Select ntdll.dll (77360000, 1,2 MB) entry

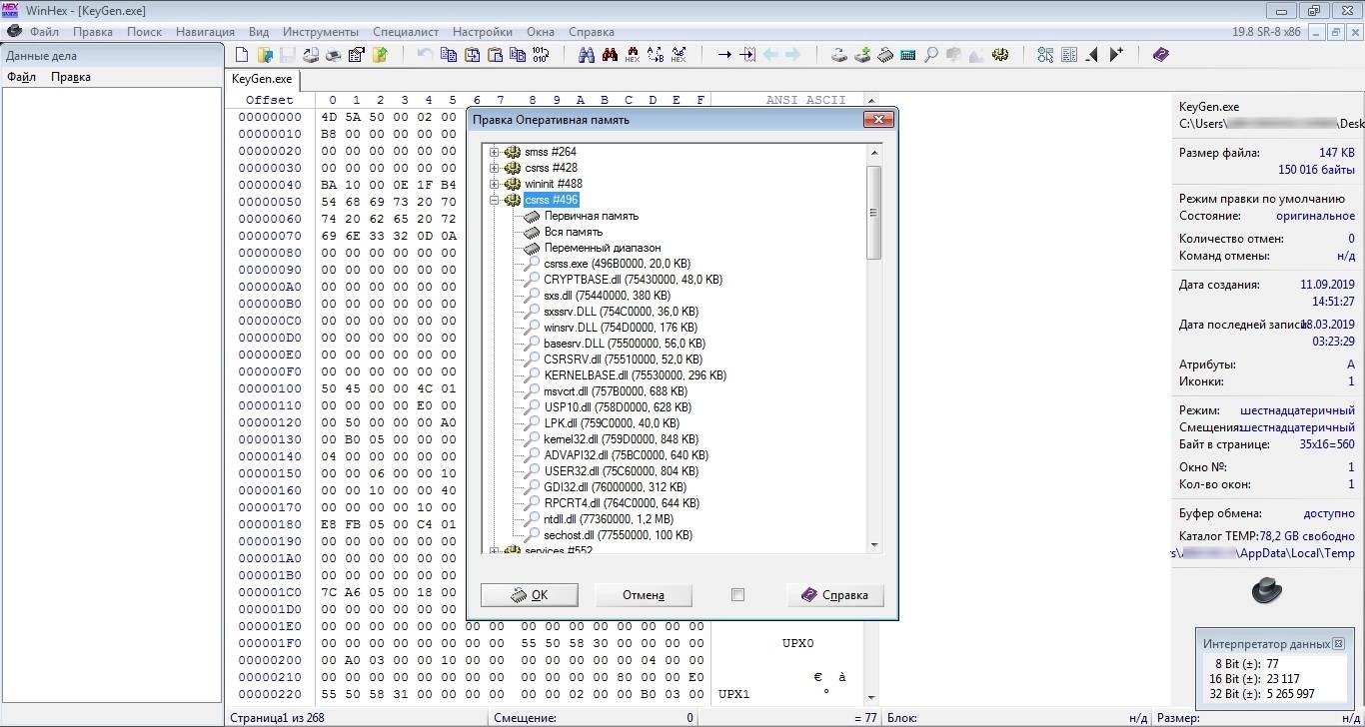click(609, 519)
